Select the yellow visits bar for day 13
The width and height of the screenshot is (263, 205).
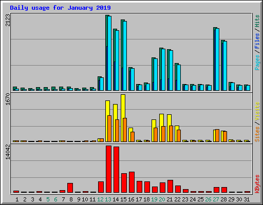[x=107, y=121]
